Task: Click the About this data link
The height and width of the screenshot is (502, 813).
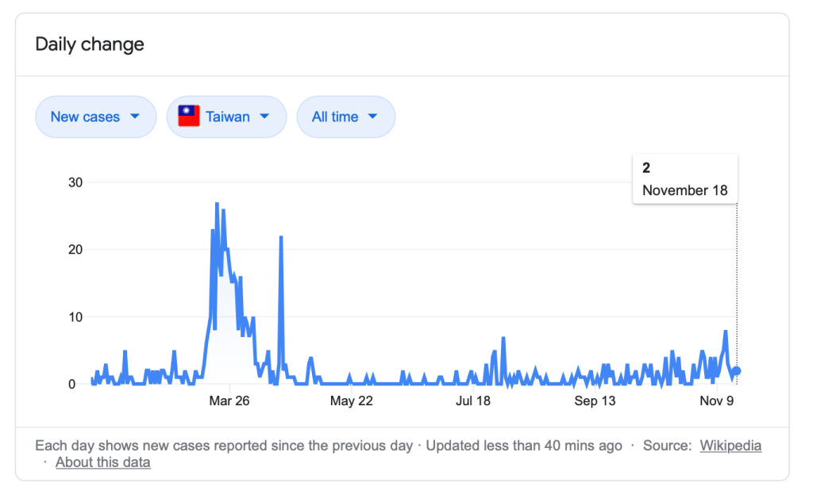Action: (102, 462)
